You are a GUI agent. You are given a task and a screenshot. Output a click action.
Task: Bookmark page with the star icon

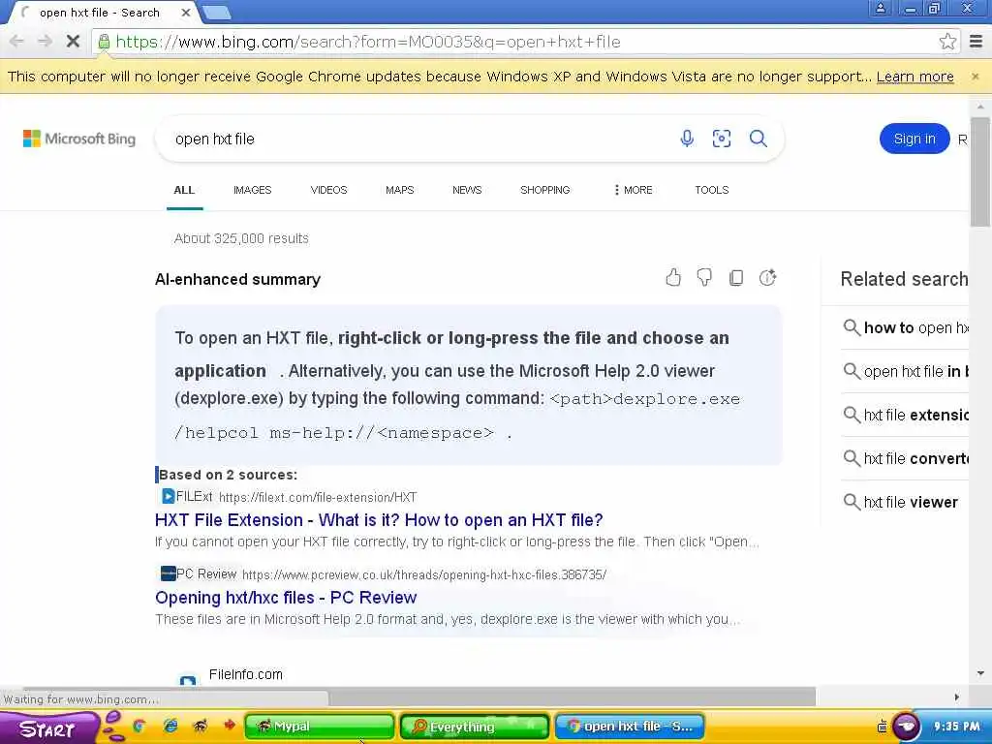coord(947,42)
